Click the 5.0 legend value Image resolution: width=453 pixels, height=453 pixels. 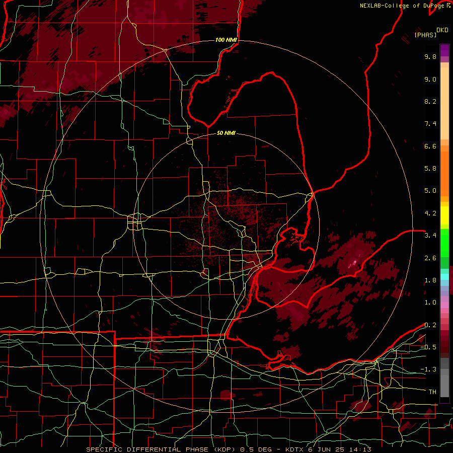coord(430,191)
